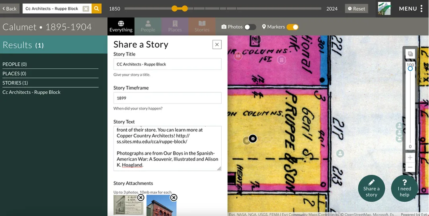Image resolution: width=429 pixels, height=216 pixels.
Task: Click the Back button
Action: 10,8
